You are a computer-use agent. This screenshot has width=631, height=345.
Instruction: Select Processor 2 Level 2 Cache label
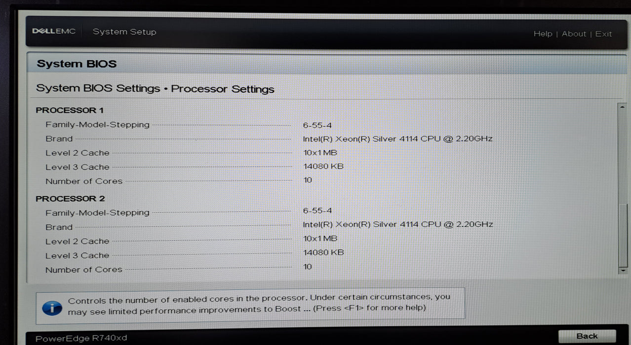pos(77,241)
